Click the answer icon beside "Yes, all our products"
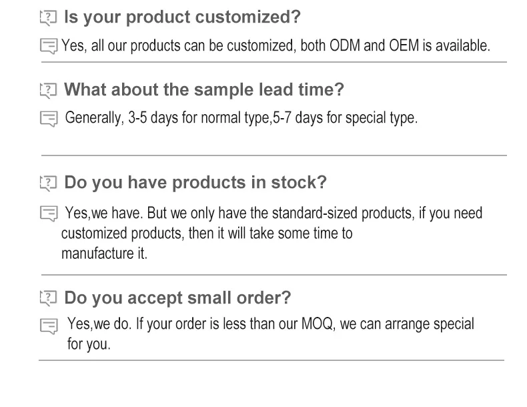 (49, 47)
